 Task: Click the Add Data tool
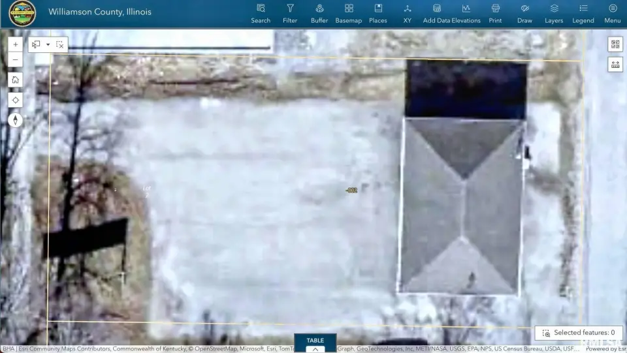click(x=436, y=13)
